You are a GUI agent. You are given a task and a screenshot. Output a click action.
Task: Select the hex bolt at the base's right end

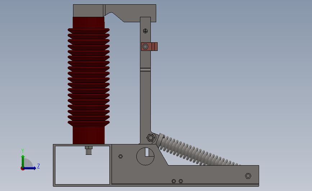coord(248,176)
